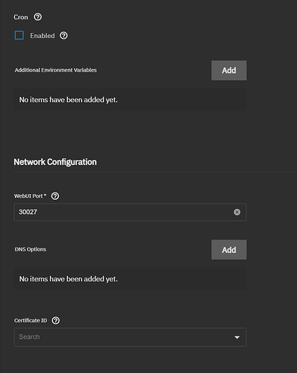Open help icon next to Enabled
The height and width of the screenshot is (373, 297).
click(x=63, y=36)
